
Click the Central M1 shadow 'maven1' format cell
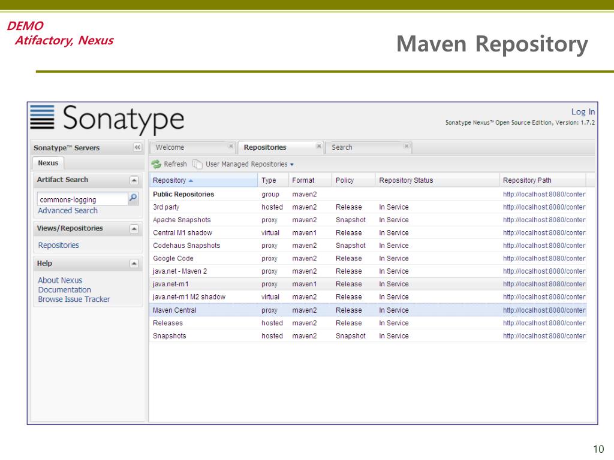tap(304, 233)
